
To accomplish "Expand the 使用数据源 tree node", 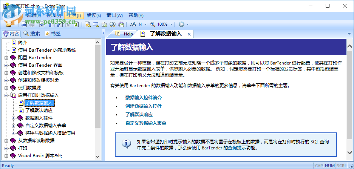I will tap(6, 88).
